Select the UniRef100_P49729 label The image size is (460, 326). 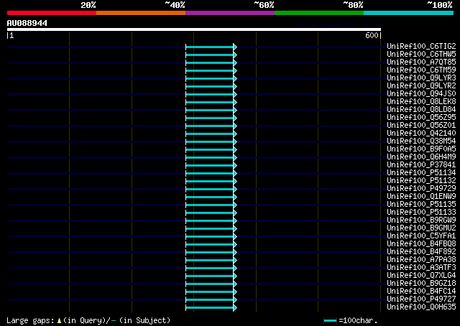pos(421,189)
